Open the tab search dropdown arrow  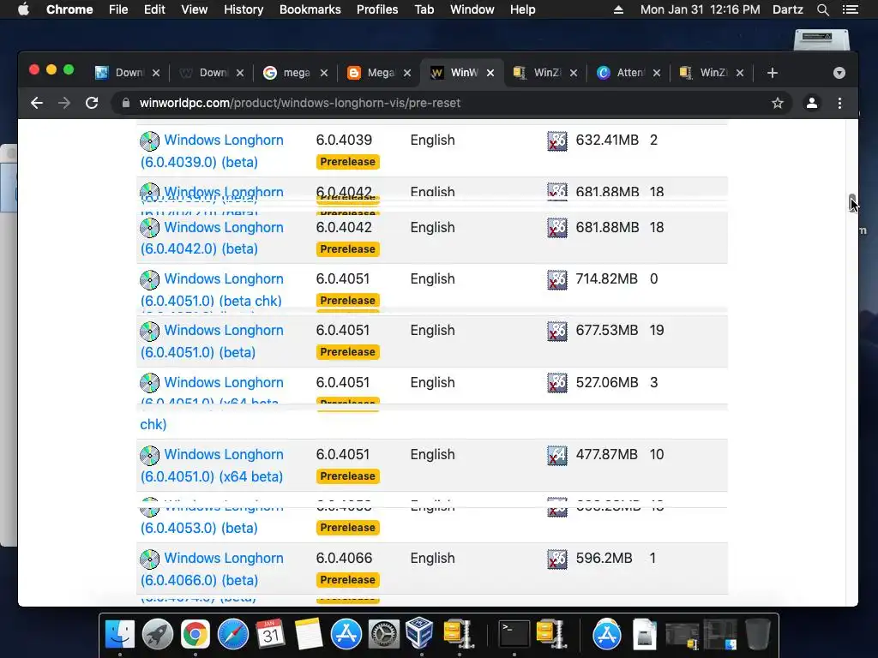pos(839,73)
